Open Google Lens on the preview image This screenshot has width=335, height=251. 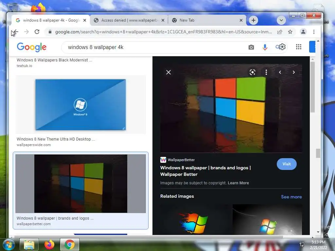click(253, 72)
